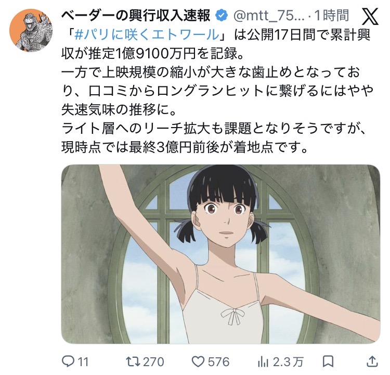
Task: Click the like count 576
Action: 218,362
